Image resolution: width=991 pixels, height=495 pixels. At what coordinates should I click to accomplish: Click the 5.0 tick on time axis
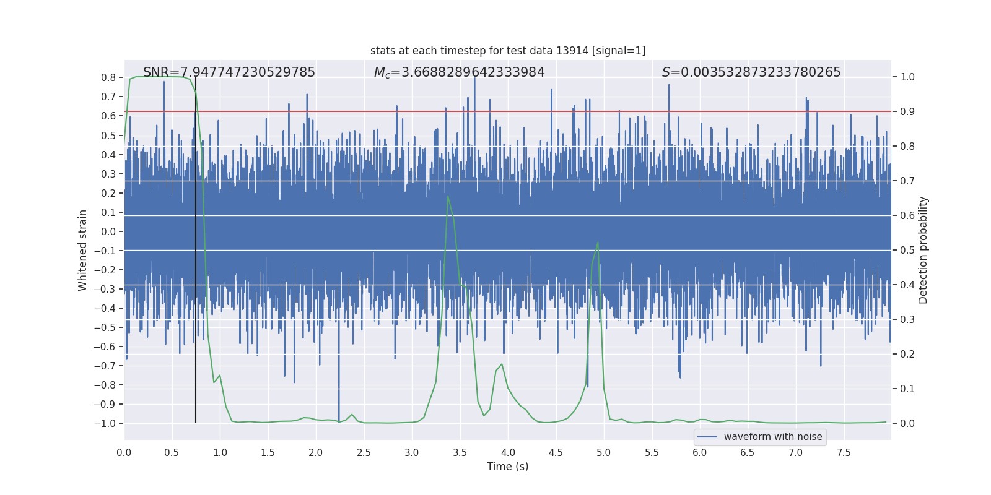click(x=604, y=452)
